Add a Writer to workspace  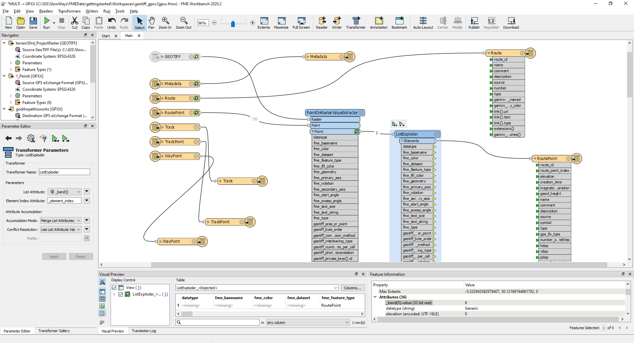pyautogui.click(x=337, y=23)
